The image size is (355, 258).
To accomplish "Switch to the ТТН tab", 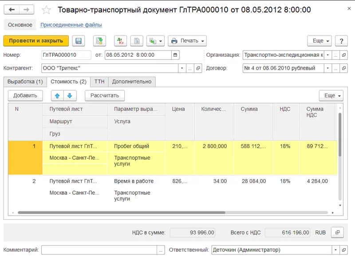I will pos(99,82).
